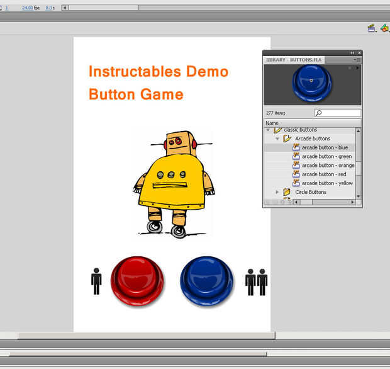Select 'arcade button - orange' in library
This screenshot has width=390, height=369.
[328, 166]
